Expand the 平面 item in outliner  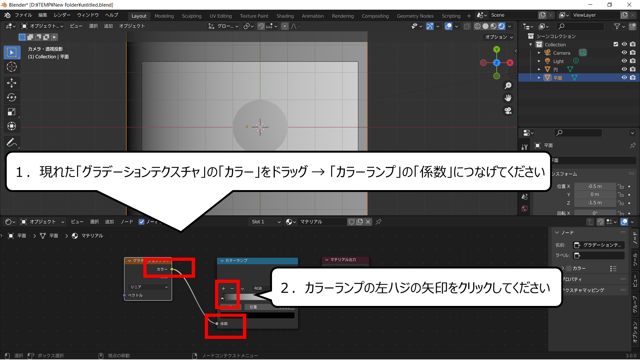(539, 78)
